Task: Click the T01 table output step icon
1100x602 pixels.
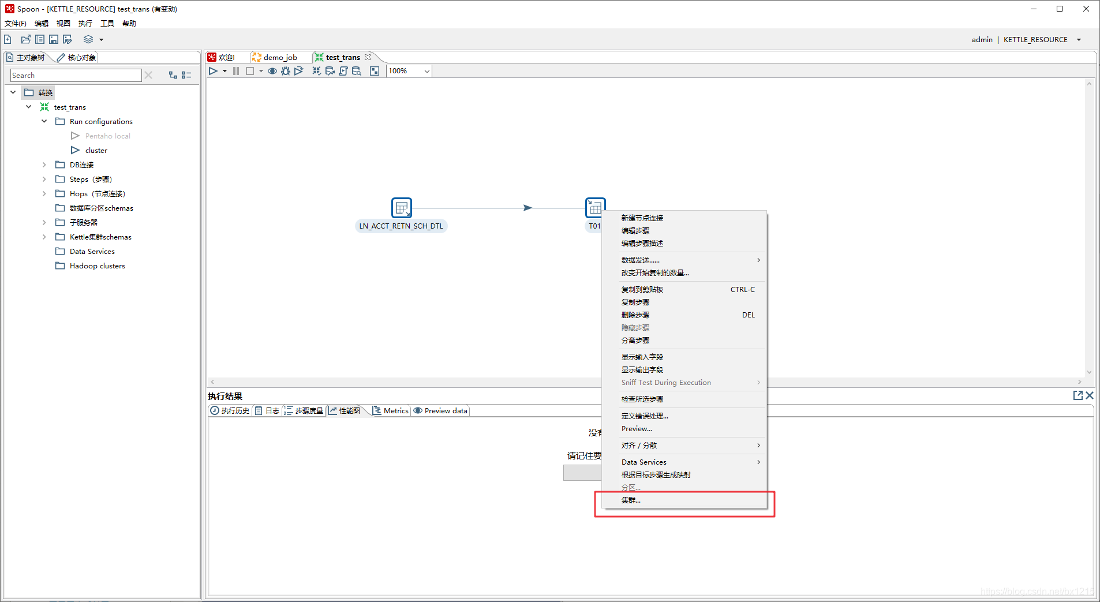Action: pyautogui.click(x=595, y=208)
